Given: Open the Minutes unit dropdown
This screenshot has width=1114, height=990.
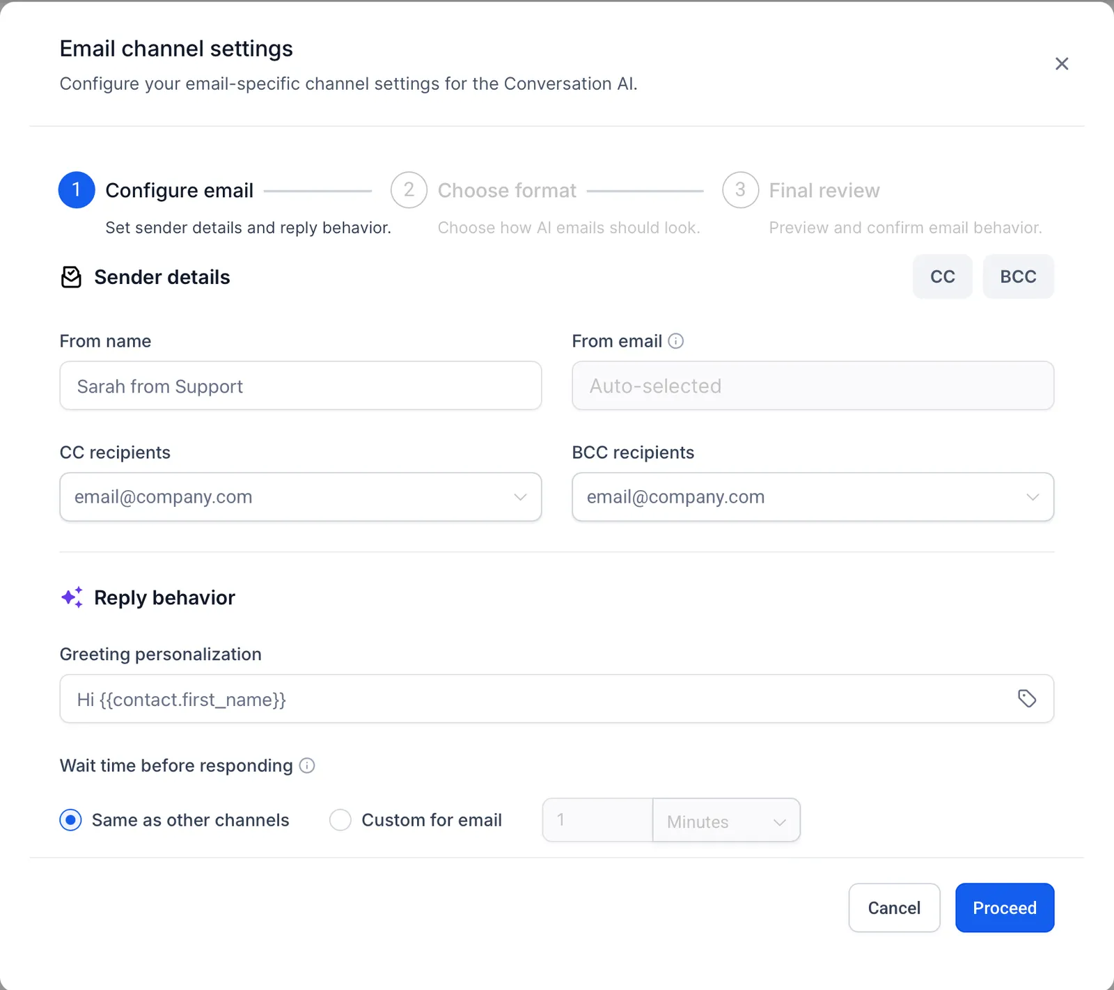Looking at the screenshot, I should tap(726, 821).
